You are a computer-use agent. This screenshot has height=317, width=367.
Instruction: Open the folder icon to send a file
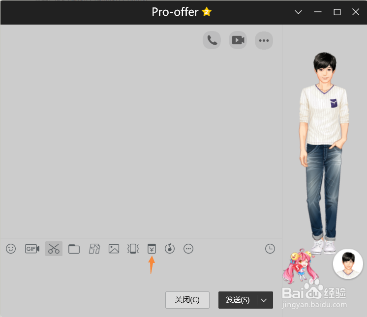(x=74, y=249)
